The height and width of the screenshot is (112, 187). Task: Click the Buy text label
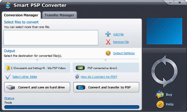click(169, 95)
